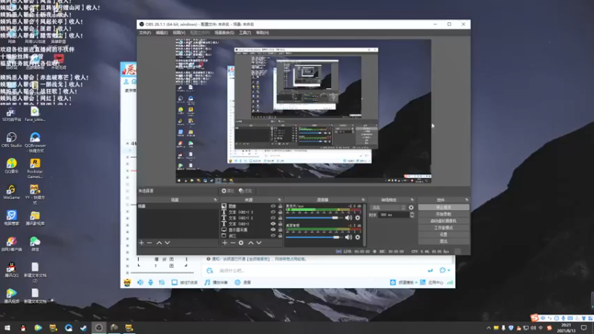Move source down in Sources panel
The image size is (594, 334).
258,243
